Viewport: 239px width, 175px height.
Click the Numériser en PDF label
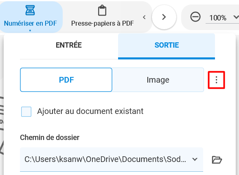[x=30, y=23]
